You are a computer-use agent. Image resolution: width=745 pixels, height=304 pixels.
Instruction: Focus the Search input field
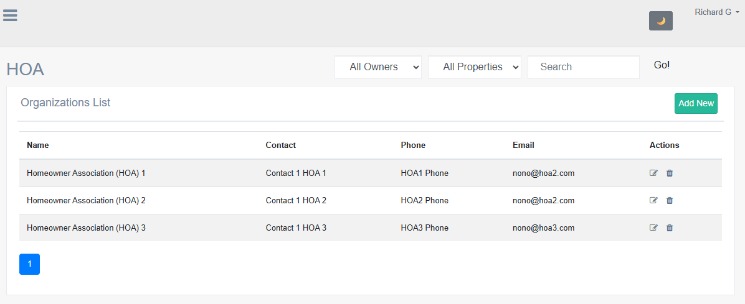click(x=583, y=67)
